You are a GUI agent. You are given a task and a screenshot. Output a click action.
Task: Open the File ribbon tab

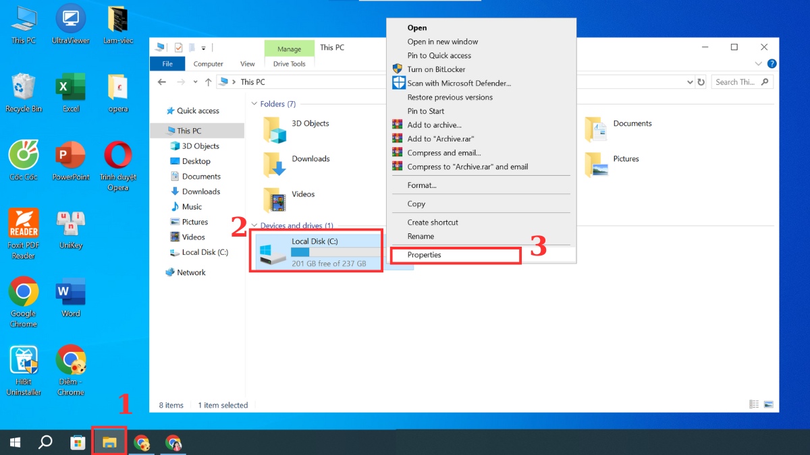tap(167, 64)
